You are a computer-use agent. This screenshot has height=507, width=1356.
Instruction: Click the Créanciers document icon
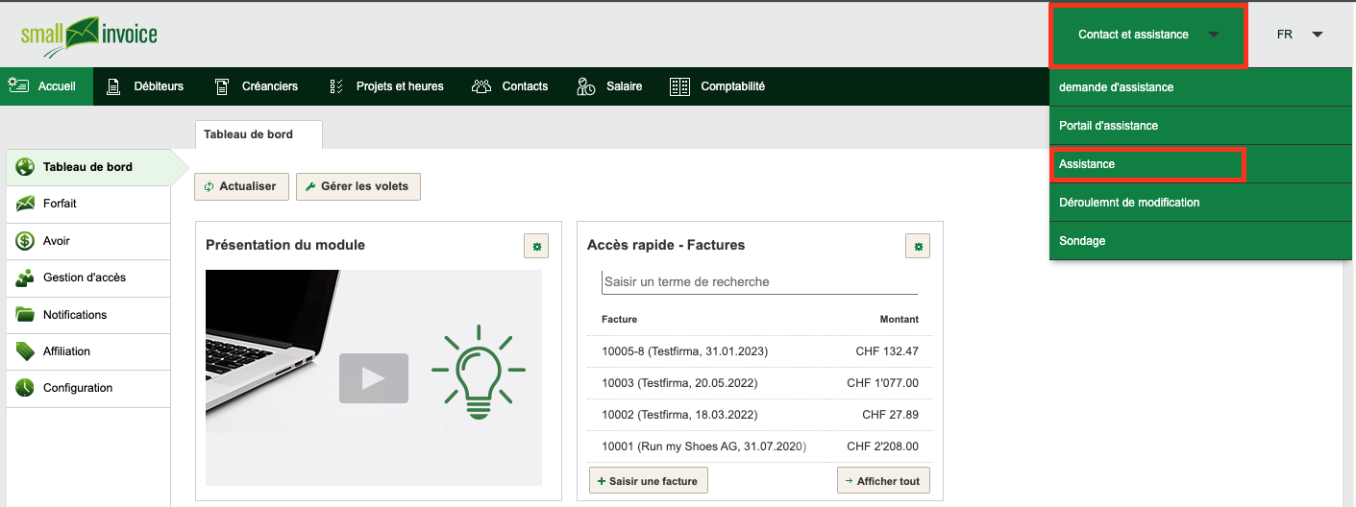point(222,86)
